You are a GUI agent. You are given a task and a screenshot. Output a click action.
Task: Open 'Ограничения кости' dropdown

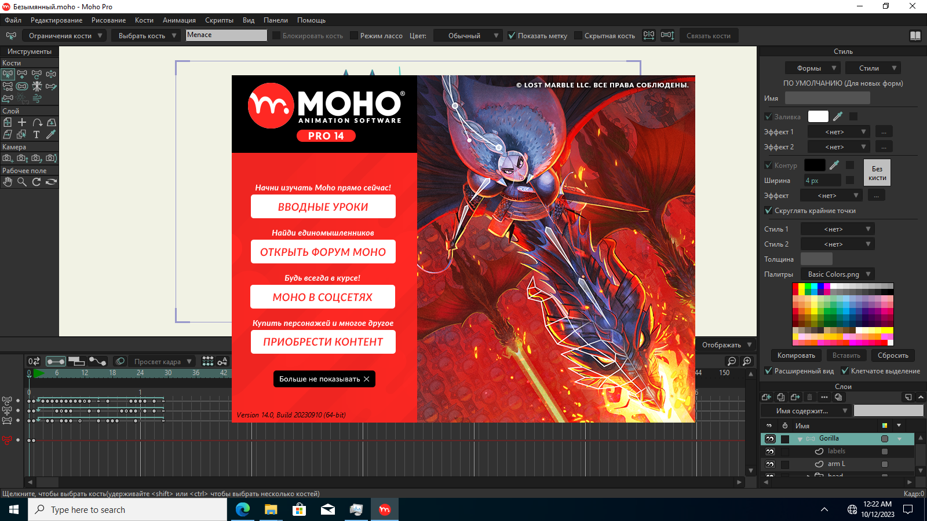(x=64, y=36)
